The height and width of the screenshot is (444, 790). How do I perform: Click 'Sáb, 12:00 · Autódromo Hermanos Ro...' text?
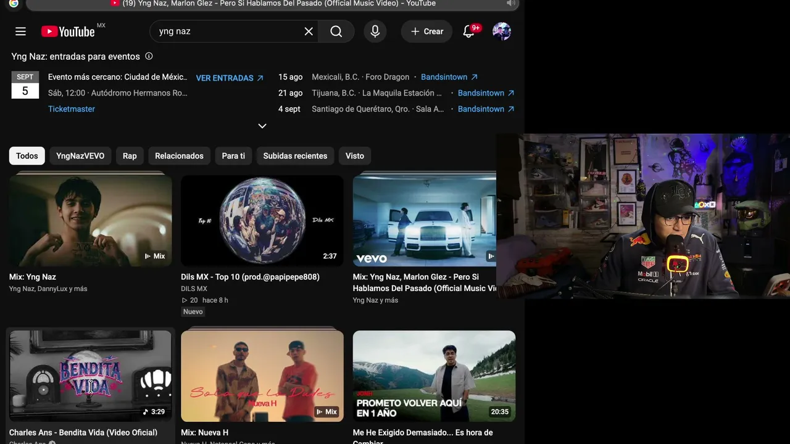point(117,93)
